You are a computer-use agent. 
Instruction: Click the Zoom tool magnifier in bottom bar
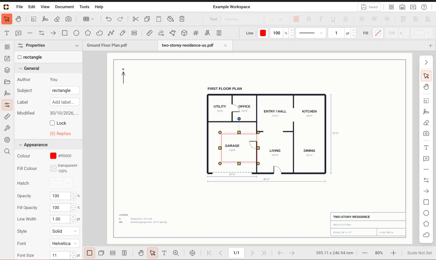[176, 253]
